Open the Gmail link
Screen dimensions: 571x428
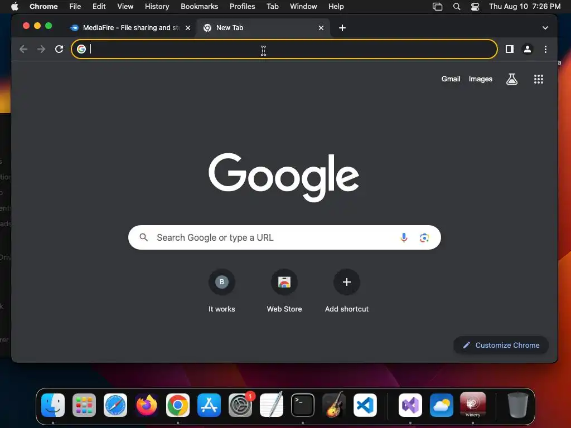451,79
